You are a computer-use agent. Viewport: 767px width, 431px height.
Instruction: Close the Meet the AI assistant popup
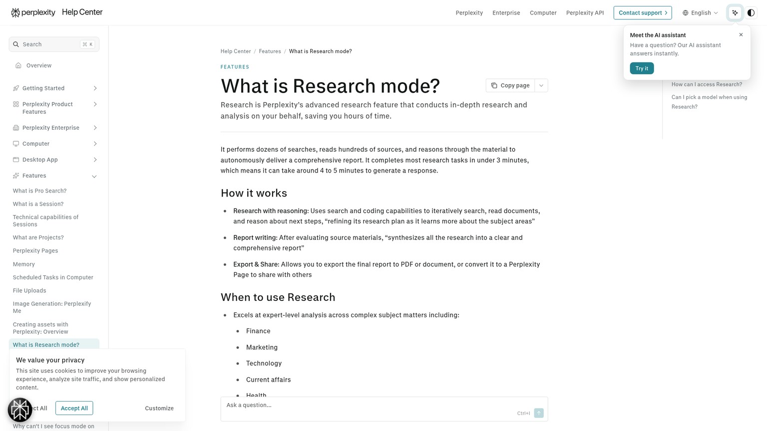(741, 35)
